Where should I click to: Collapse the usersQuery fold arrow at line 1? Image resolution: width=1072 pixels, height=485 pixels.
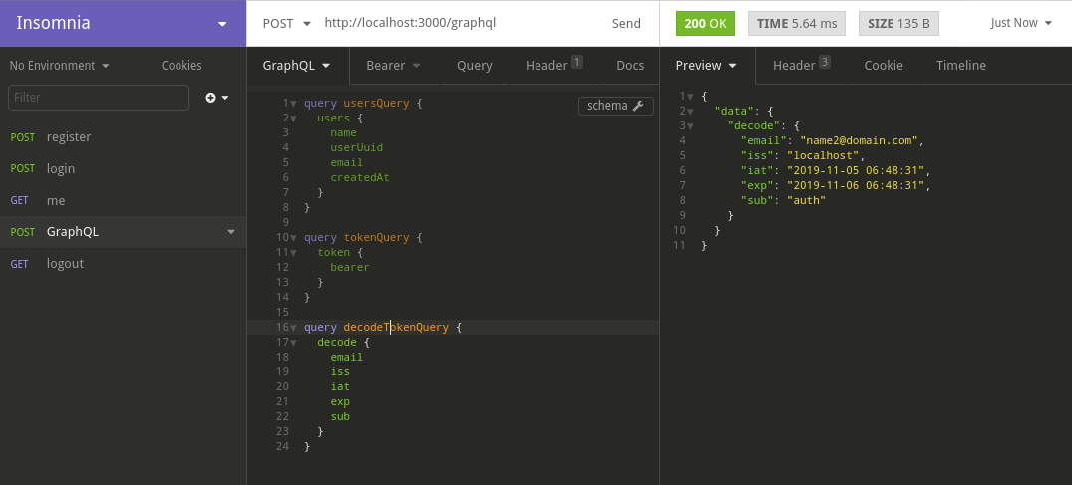tap(293, 104)
